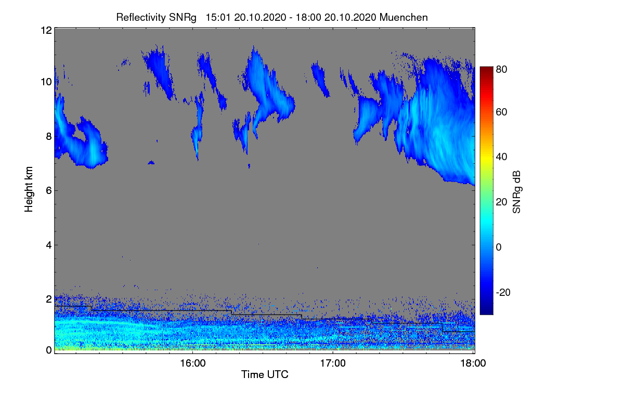Image resolution: width=624 pixels, height=416 pixels.
Task: Click the 'SNRg dB' colorbar label
Action: [516, 191]
